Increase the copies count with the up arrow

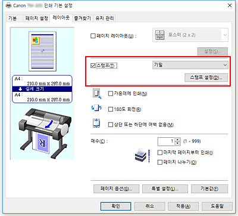(178, 140)
